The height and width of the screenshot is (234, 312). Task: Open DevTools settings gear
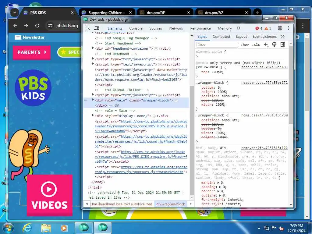280,28
